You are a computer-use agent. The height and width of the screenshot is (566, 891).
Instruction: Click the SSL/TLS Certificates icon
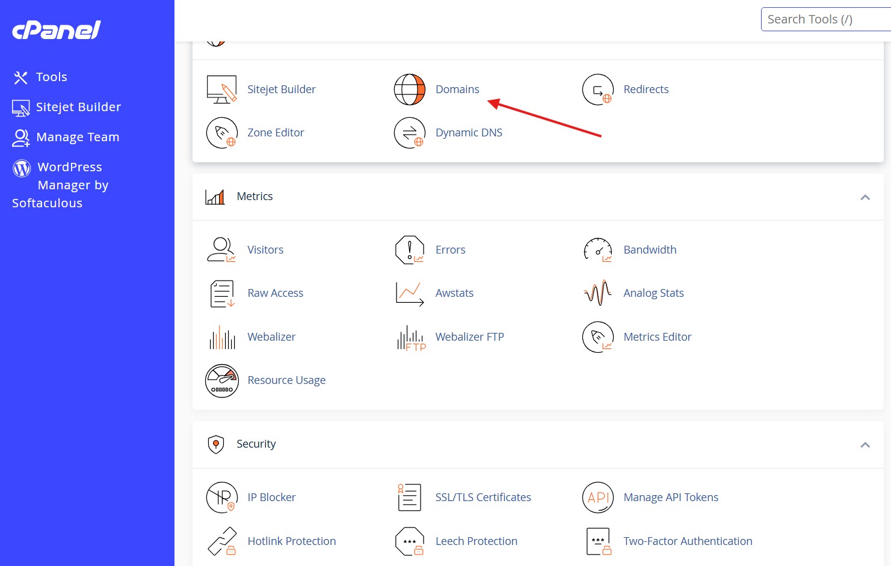click(410, 498)
